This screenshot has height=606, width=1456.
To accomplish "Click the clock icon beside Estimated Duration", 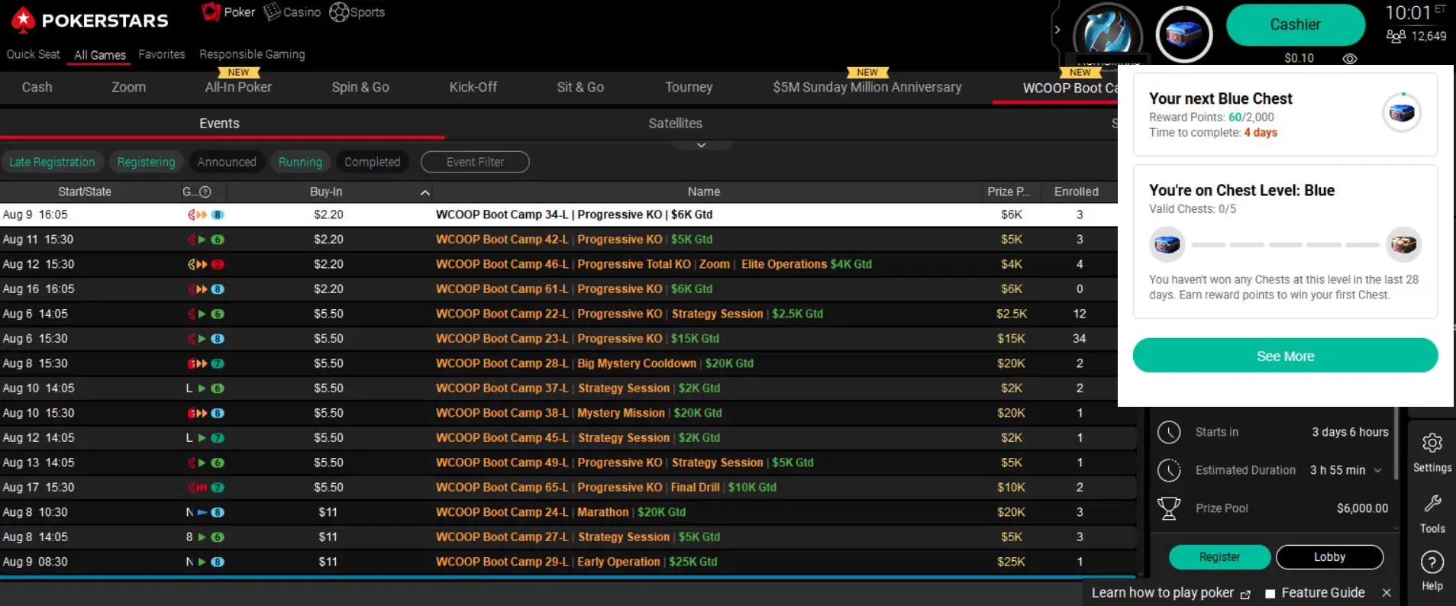I will [1169, 470].
